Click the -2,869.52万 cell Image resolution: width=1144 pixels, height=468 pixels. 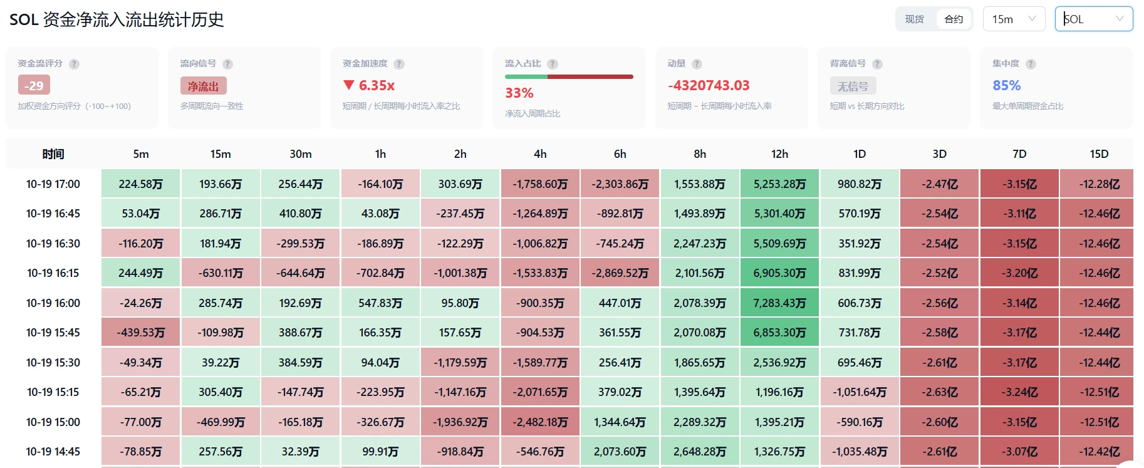point(620,273)
